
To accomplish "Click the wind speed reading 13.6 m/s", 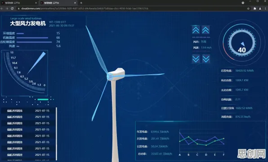I will coord(206,47).
